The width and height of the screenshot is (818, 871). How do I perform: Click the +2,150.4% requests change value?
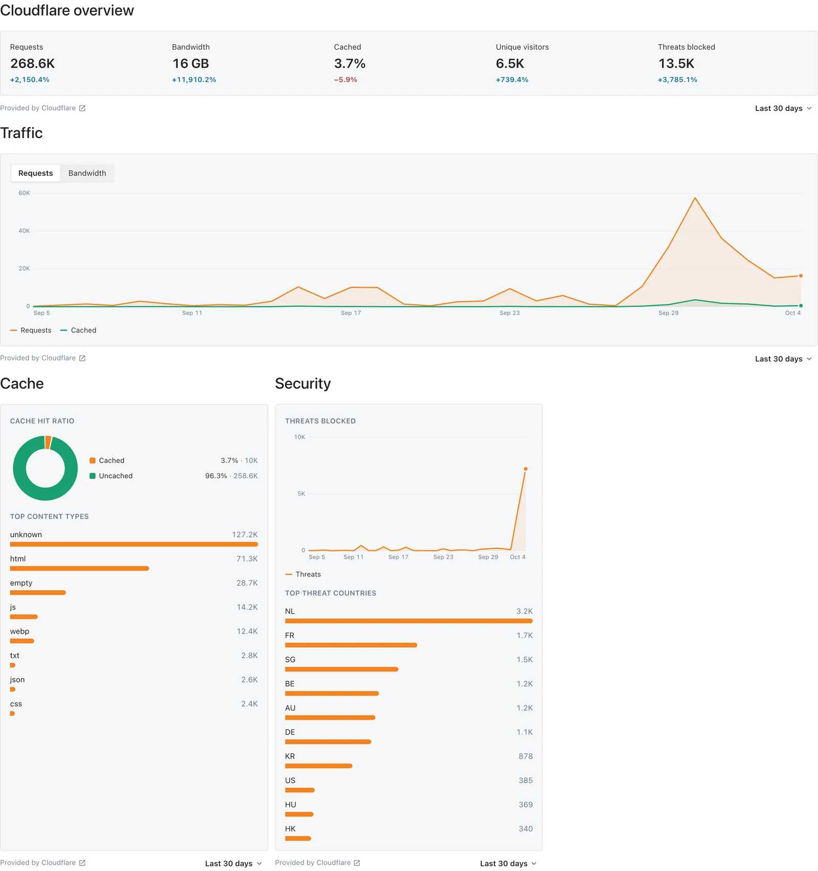click(x=30, y=80)
